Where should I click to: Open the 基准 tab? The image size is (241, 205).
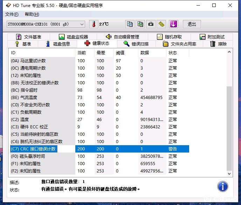tap(23, 44)
